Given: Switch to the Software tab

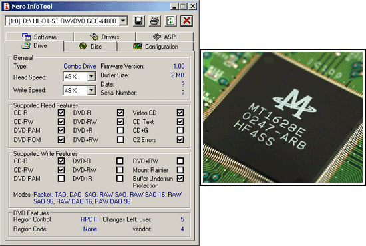Looking at the screenshot, I should 39,37.
